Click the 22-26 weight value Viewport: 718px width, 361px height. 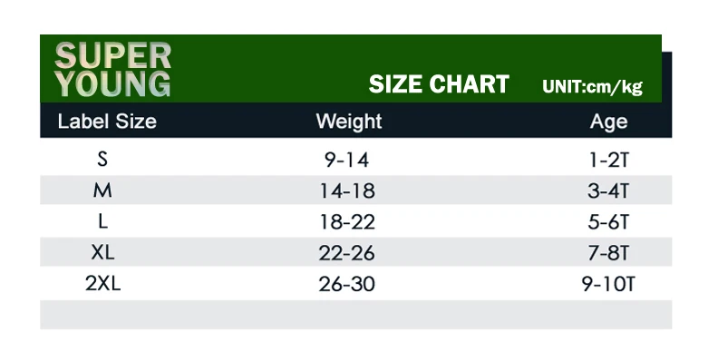tap(346, 253)
